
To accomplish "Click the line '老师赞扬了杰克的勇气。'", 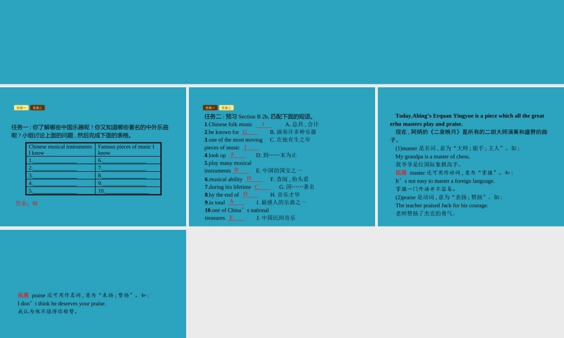I will click(425, 214).
